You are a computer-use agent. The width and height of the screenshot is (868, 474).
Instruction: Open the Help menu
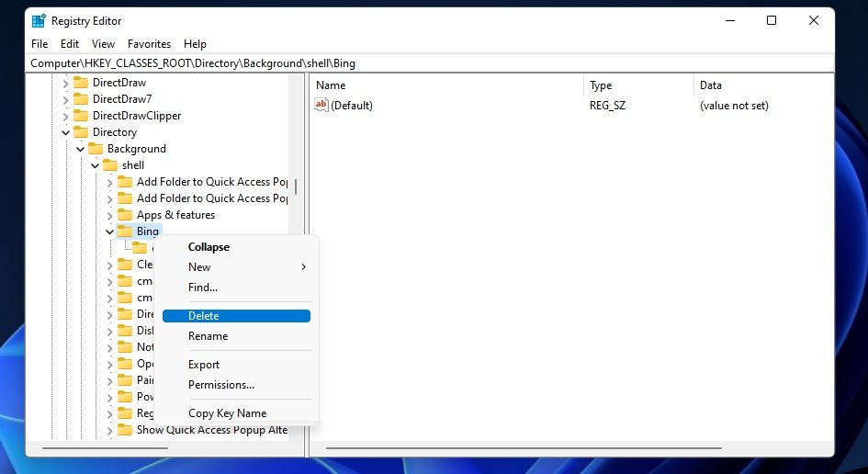click(x=195, y=44)
